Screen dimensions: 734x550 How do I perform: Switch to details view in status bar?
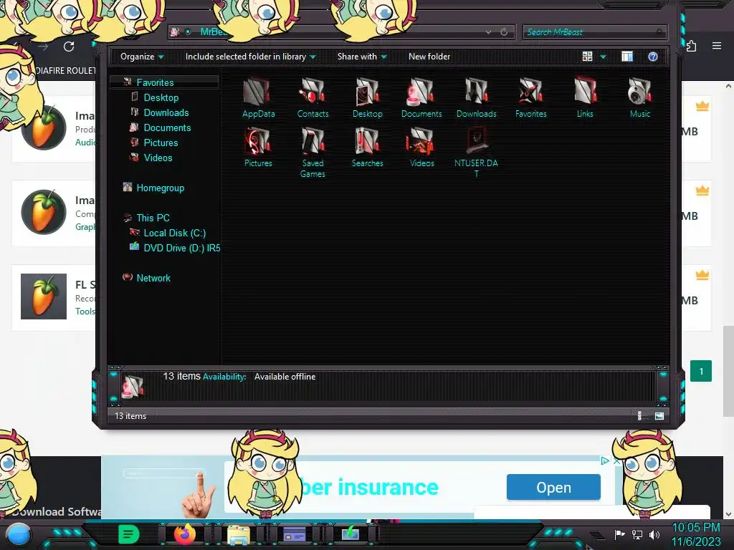640,416
